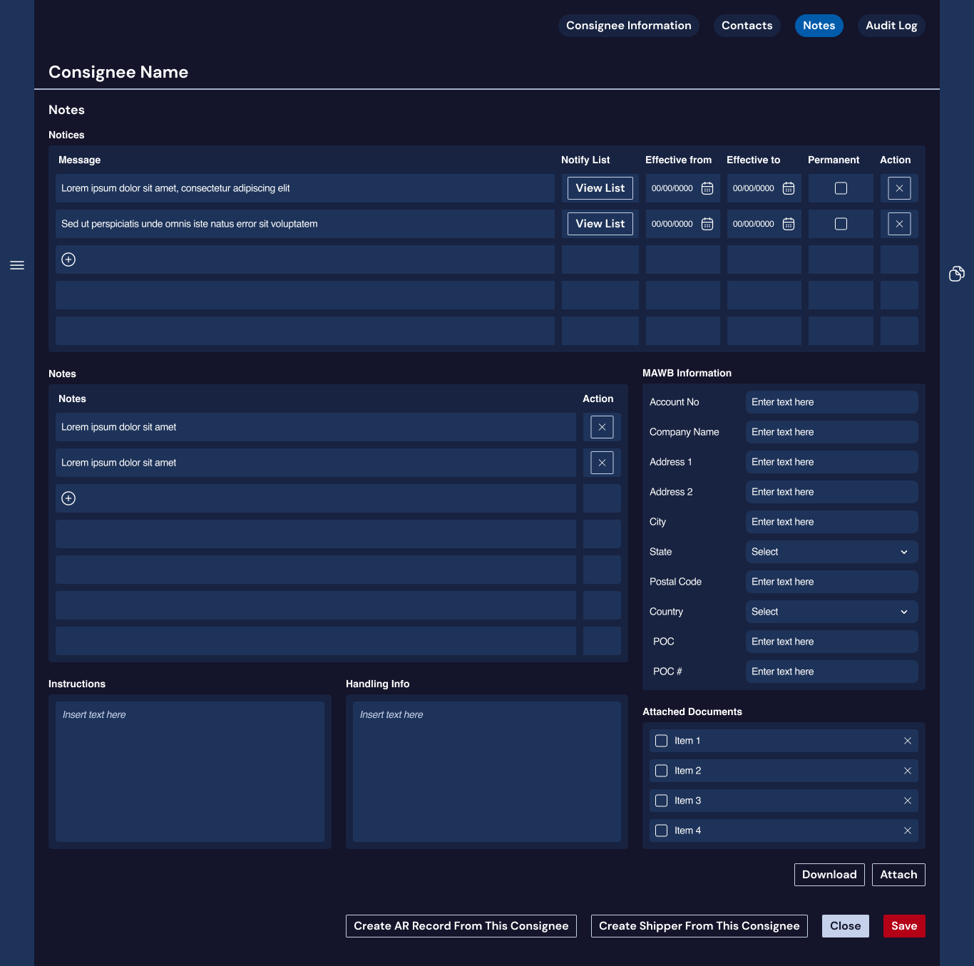Focus the Address 1 input field
Viewport: 974px width, 966px height.
(832, 462)
